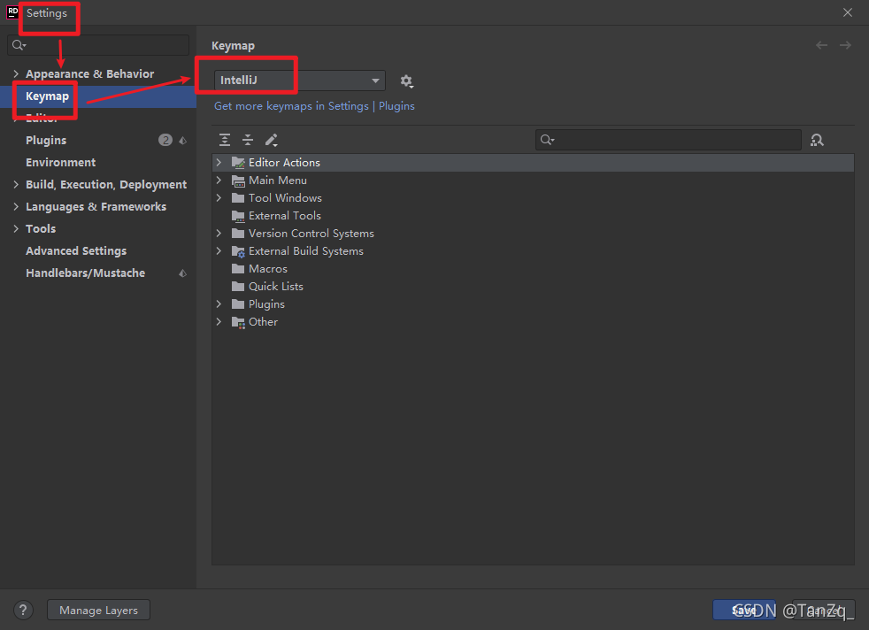This screenshot has width=869, height=630.
Task: Expand the Other keymap tree node
Action: coord(219,322)
